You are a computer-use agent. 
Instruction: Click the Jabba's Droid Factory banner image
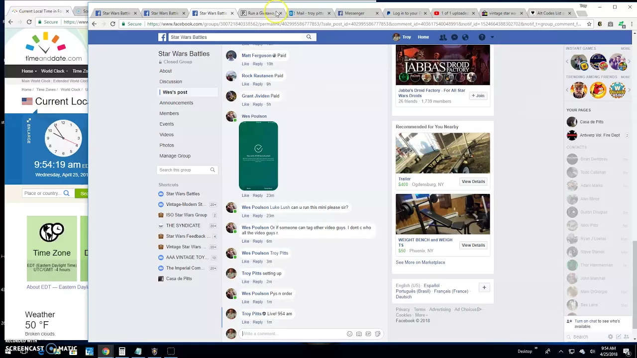pos(443,65)
